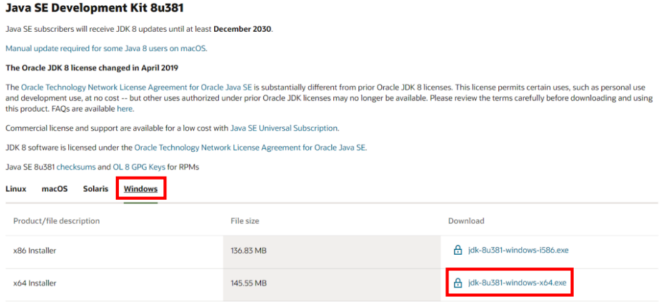Click the 'Java SE Development Kit 8u381' heading
668x304 pixels.
coord(95,7)
